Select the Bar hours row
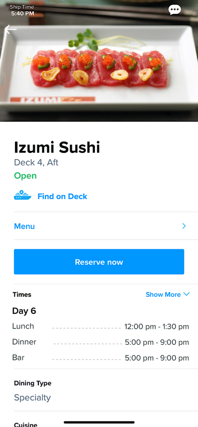This screenshot has width=198, height=427. click(x=101, y=357)
